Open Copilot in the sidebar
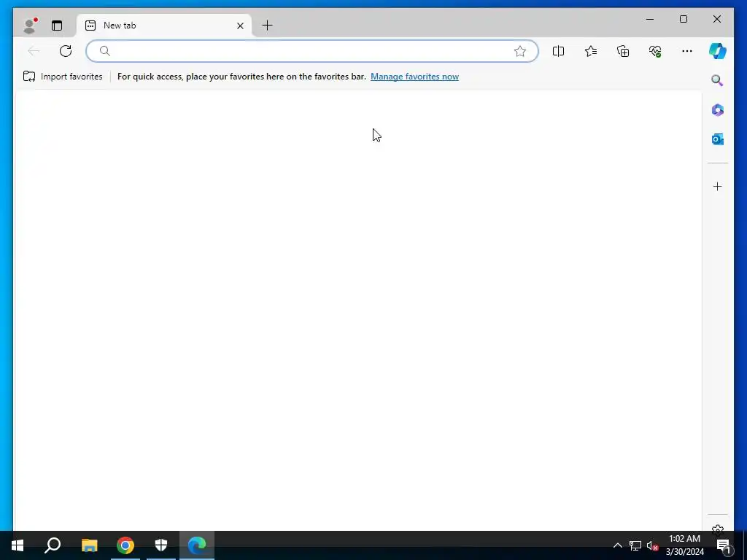The height and width of the screenshot is (560, 747). [x=718, y=51]
